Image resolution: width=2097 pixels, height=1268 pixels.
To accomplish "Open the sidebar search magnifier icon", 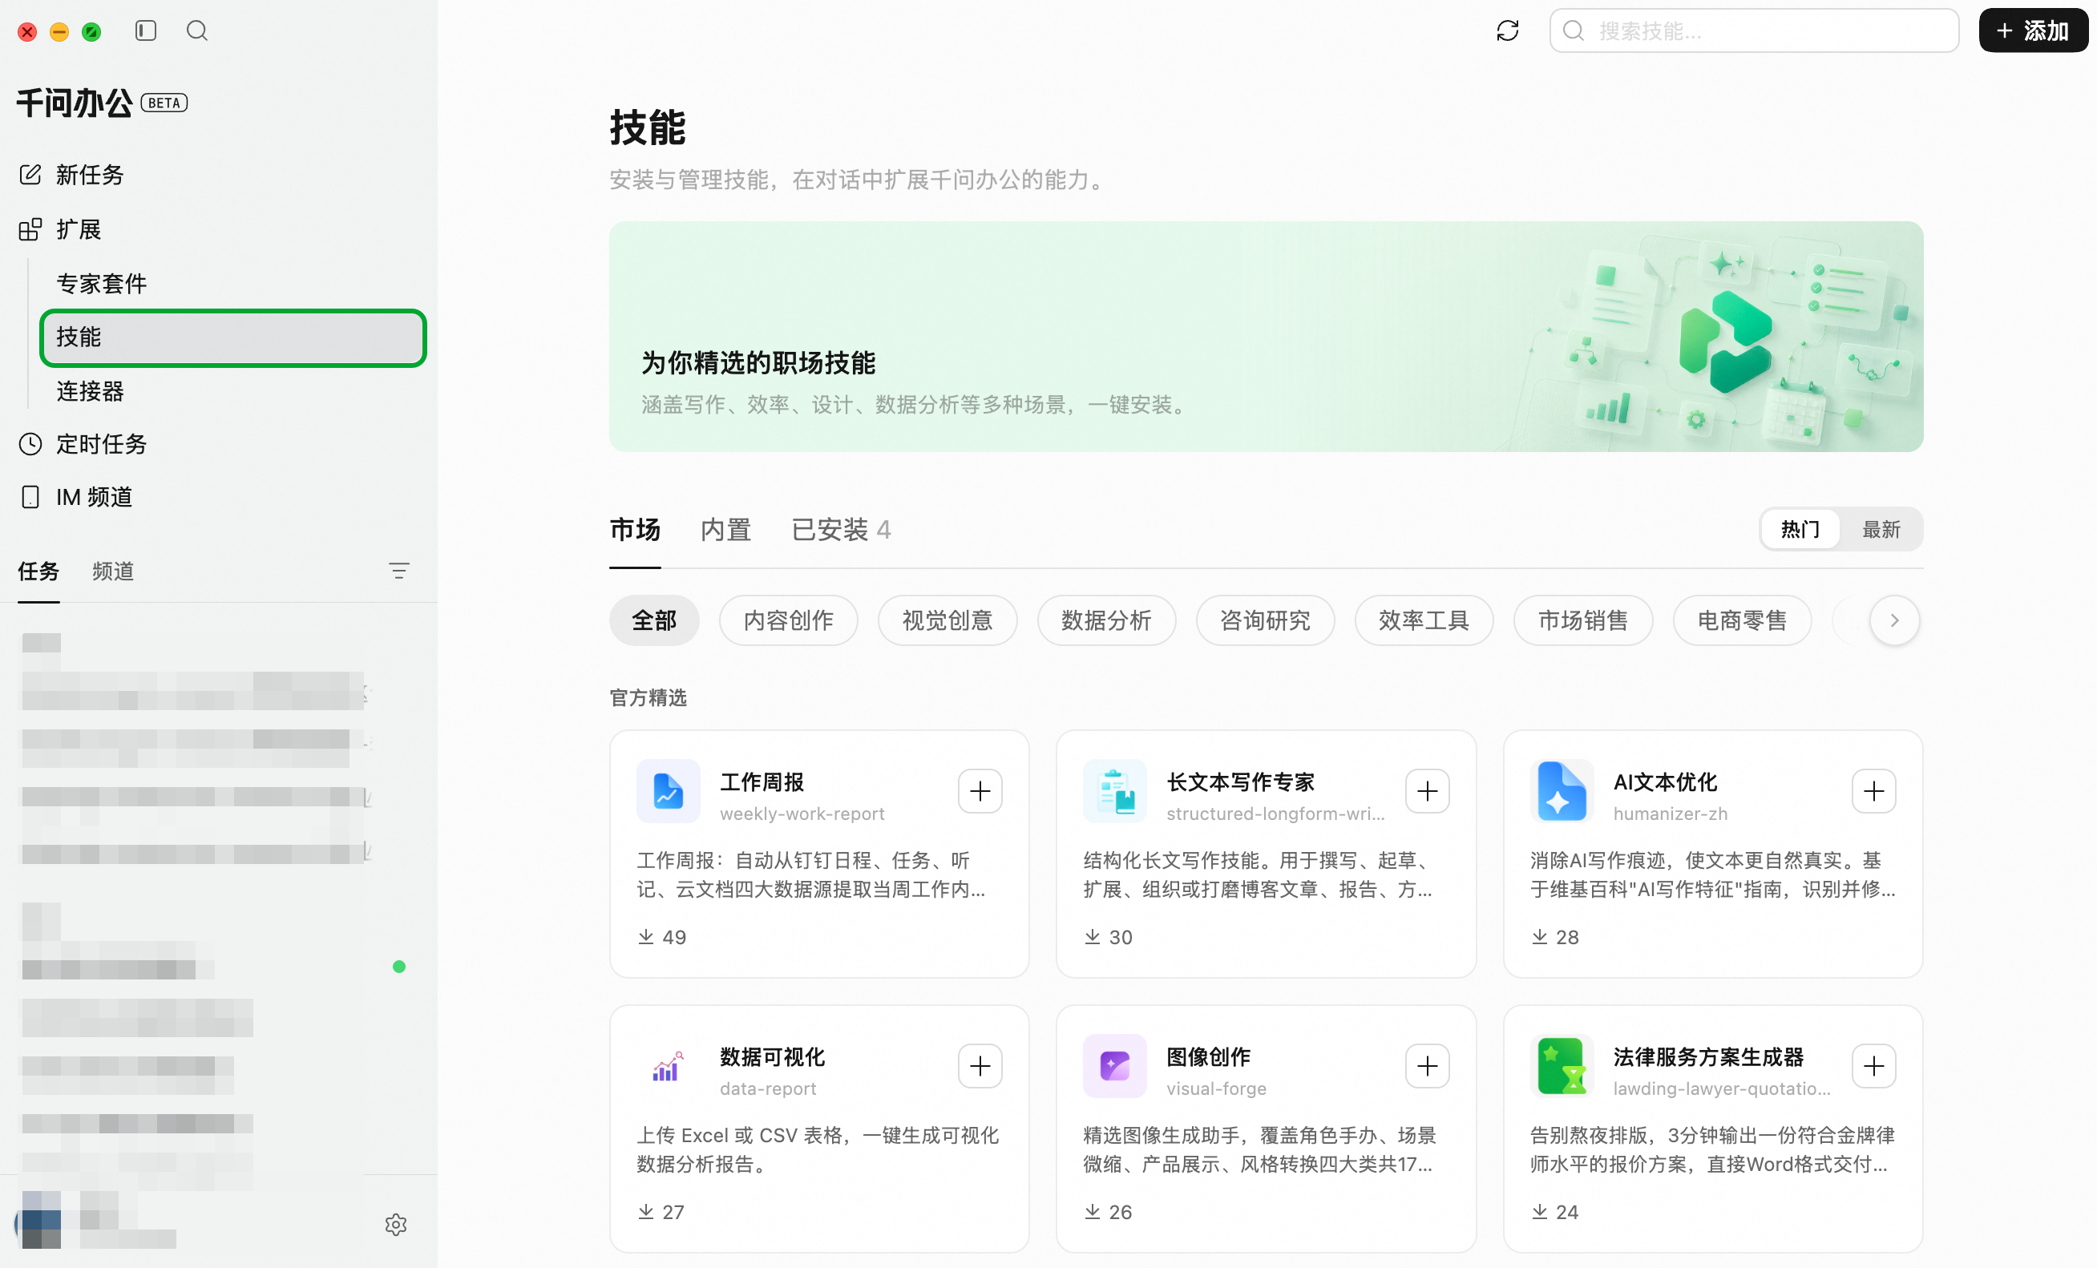I will coord(196,30).
